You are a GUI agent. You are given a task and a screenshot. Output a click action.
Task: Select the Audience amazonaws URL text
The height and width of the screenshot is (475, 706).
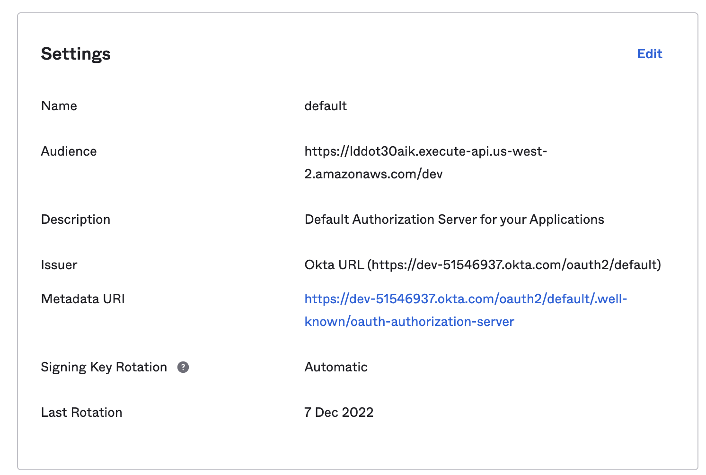(x=425, y=151)
